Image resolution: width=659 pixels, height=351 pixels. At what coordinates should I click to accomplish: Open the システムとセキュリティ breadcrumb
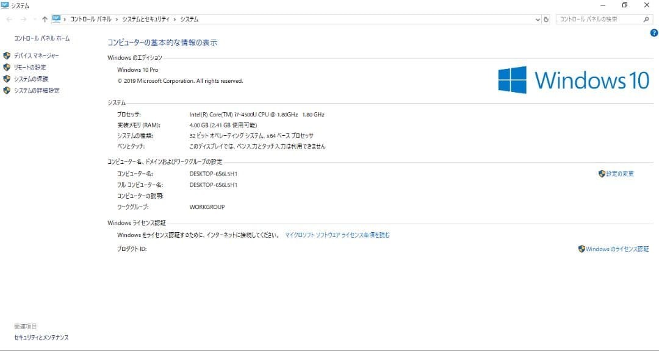[146, 19]
